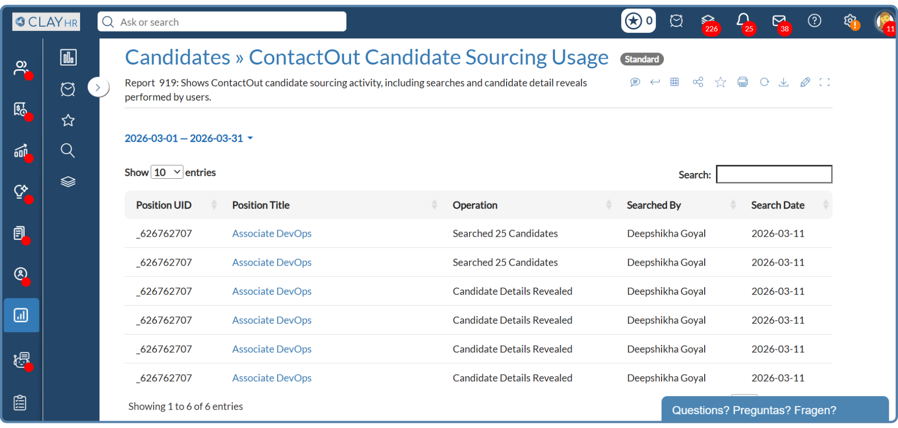Sort table by Position Title column
This screenshot has width=898, height=428.
pyautogui.click(x=261, y=205)
